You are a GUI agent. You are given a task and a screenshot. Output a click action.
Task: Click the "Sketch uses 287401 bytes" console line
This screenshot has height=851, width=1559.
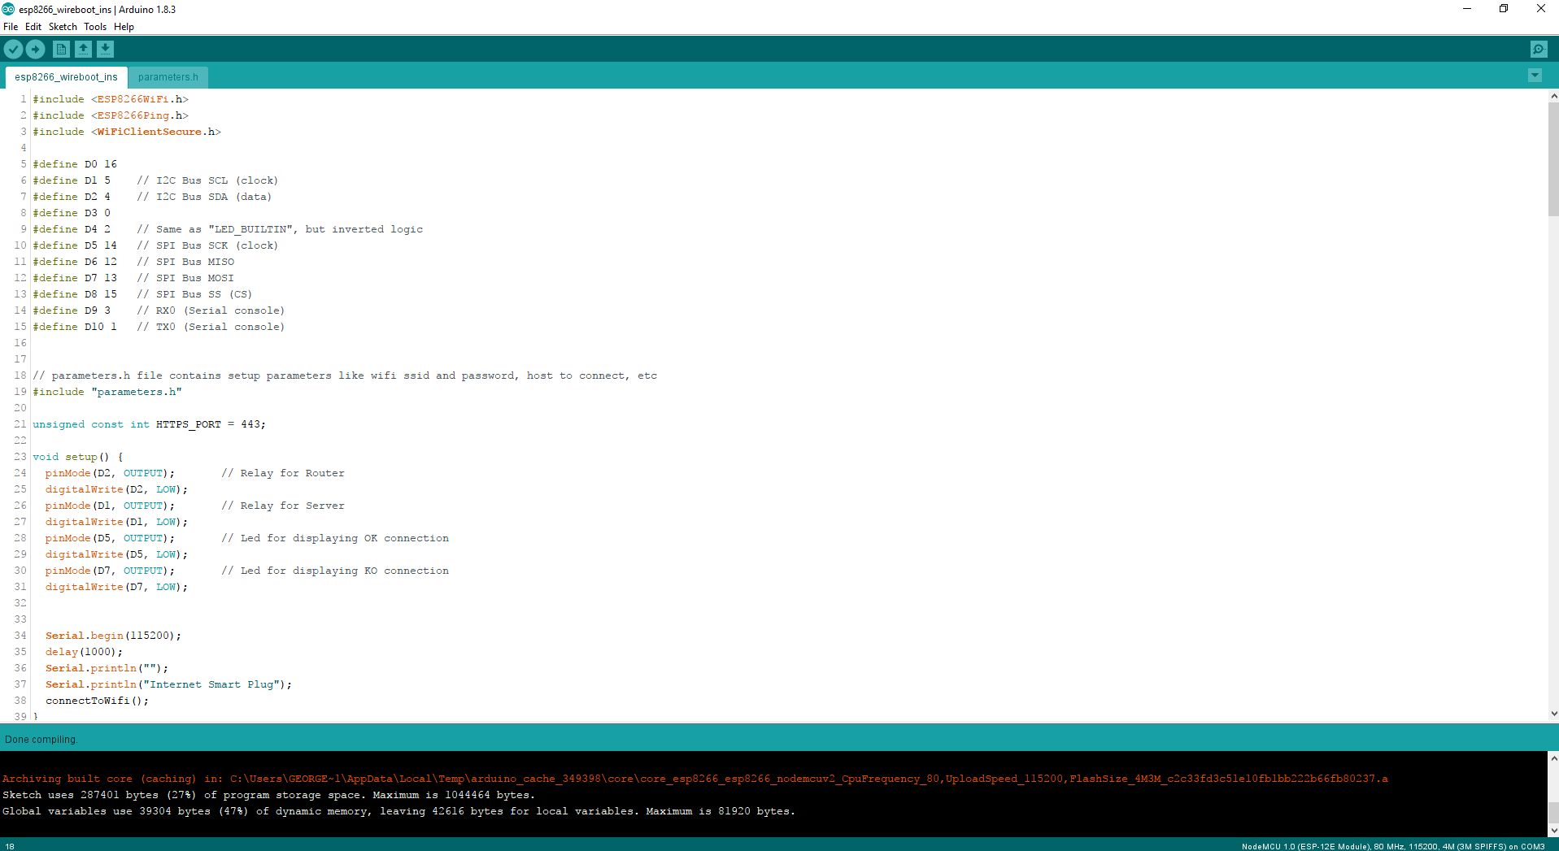[268, 795]
